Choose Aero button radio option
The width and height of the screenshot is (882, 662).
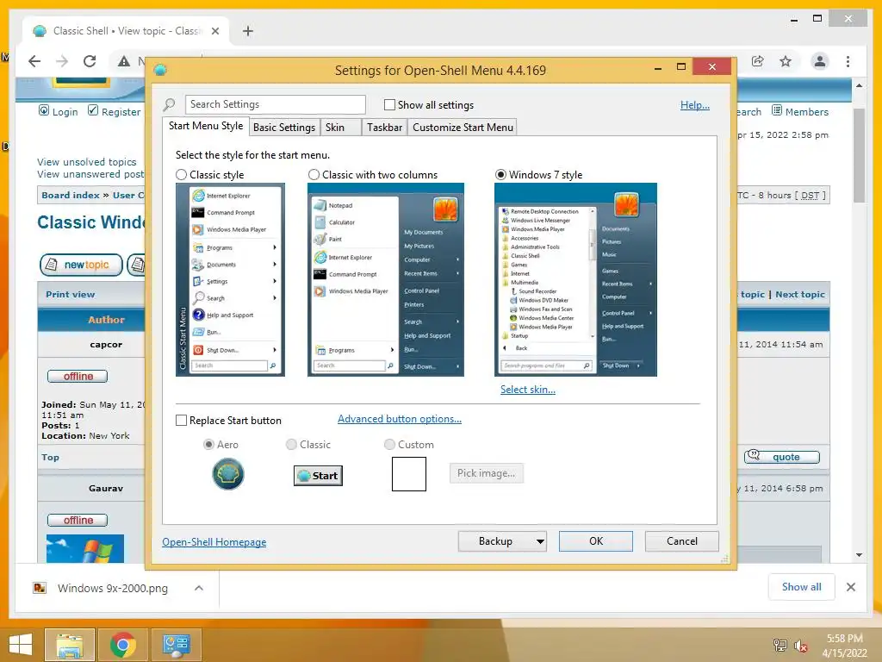(208, 445)
